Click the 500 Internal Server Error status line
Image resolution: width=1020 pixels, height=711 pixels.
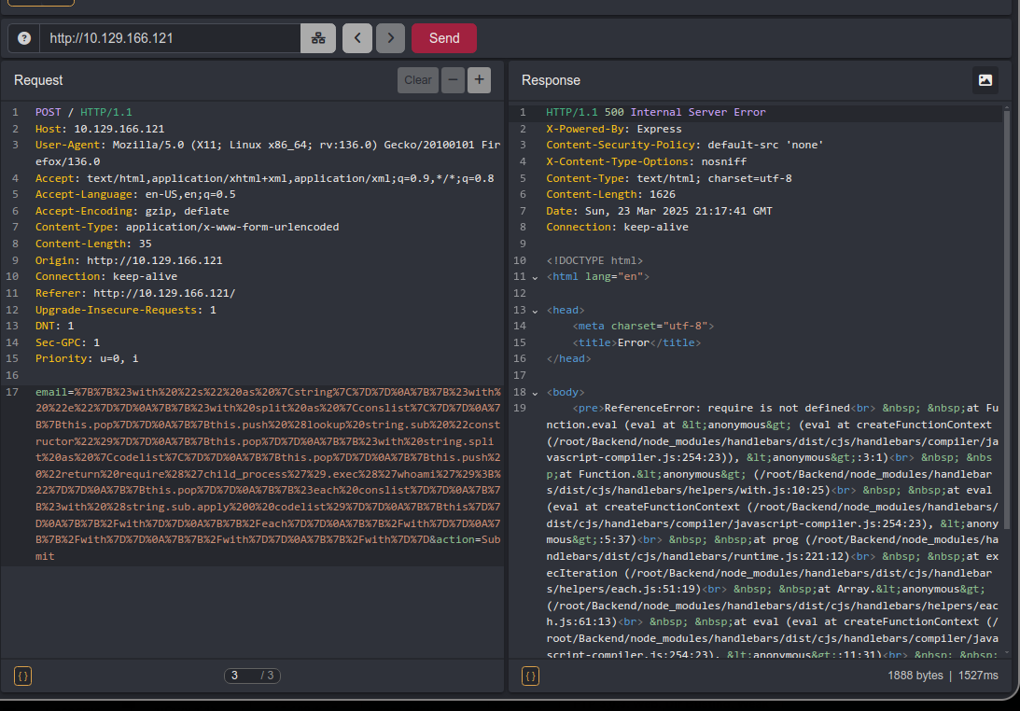click(656, 112)
